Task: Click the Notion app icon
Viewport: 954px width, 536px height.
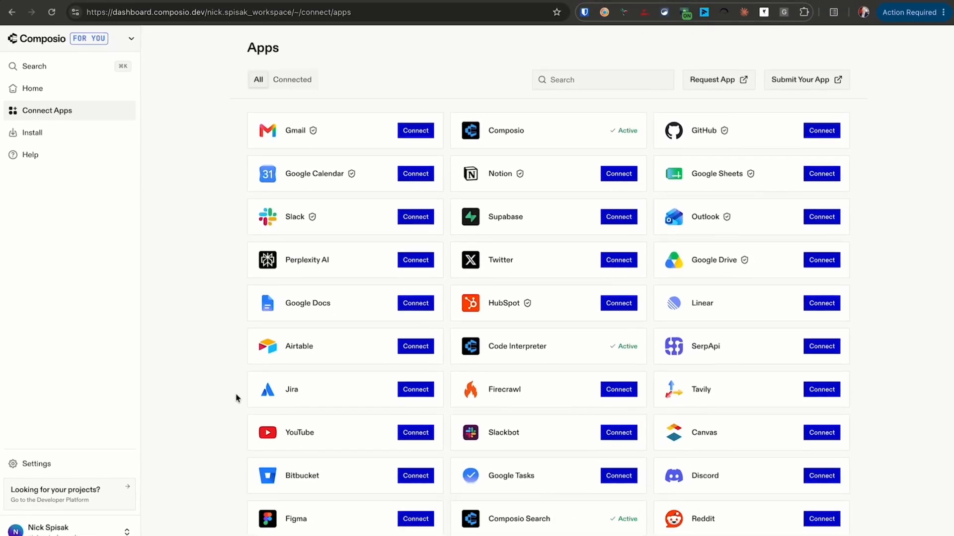Action: pos(471,174)
